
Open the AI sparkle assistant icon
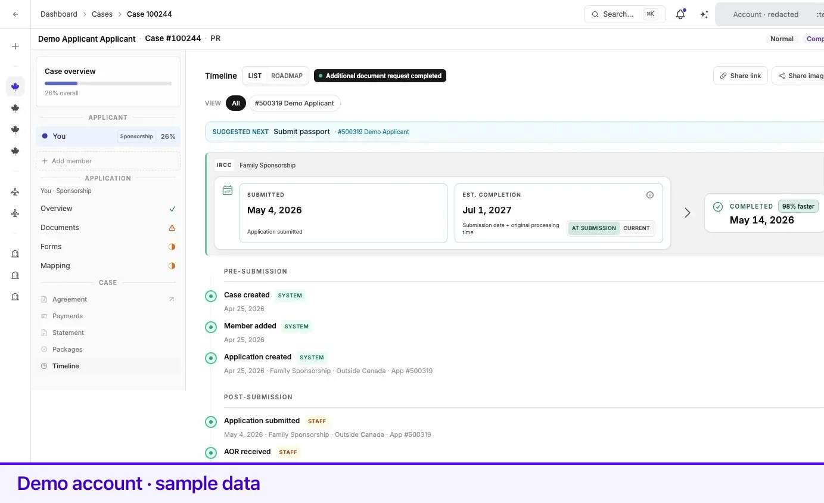pyautogui.click(x=704, y=14)
